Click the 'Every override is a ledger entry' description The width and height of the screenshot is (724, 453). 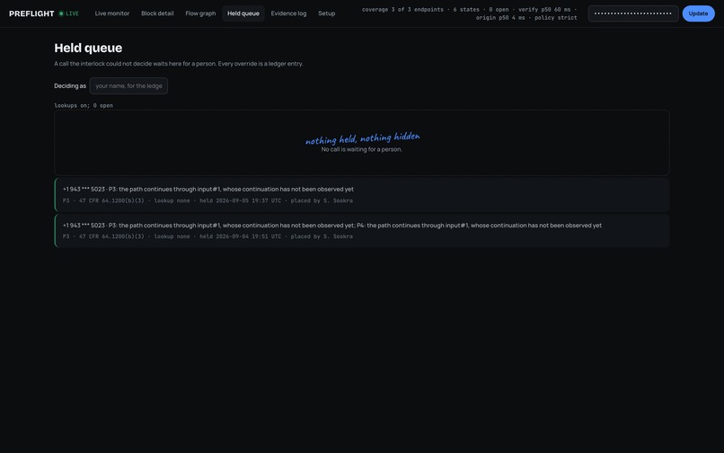pyautogui.click(x=260, y=64)
